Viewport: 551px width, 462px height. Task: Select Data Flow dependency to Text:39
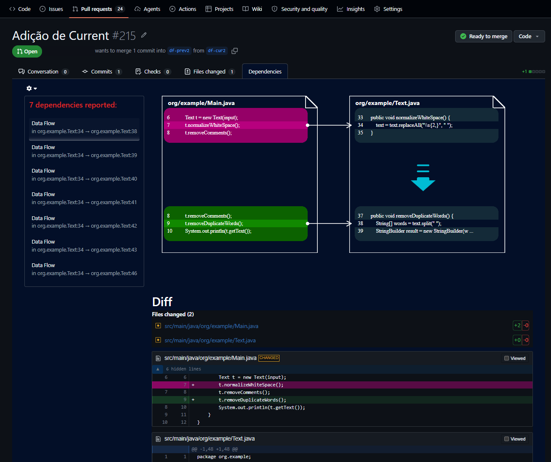pos(84,151)
